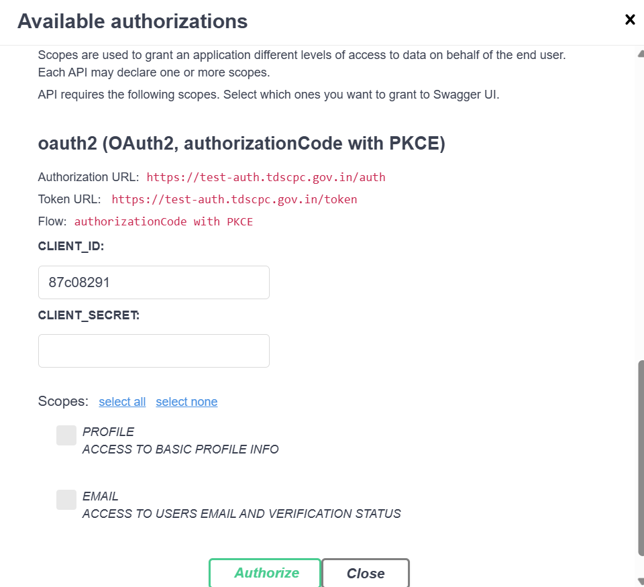Click the oauth2 section heading

pyautogui.click(x=241, y=143)
